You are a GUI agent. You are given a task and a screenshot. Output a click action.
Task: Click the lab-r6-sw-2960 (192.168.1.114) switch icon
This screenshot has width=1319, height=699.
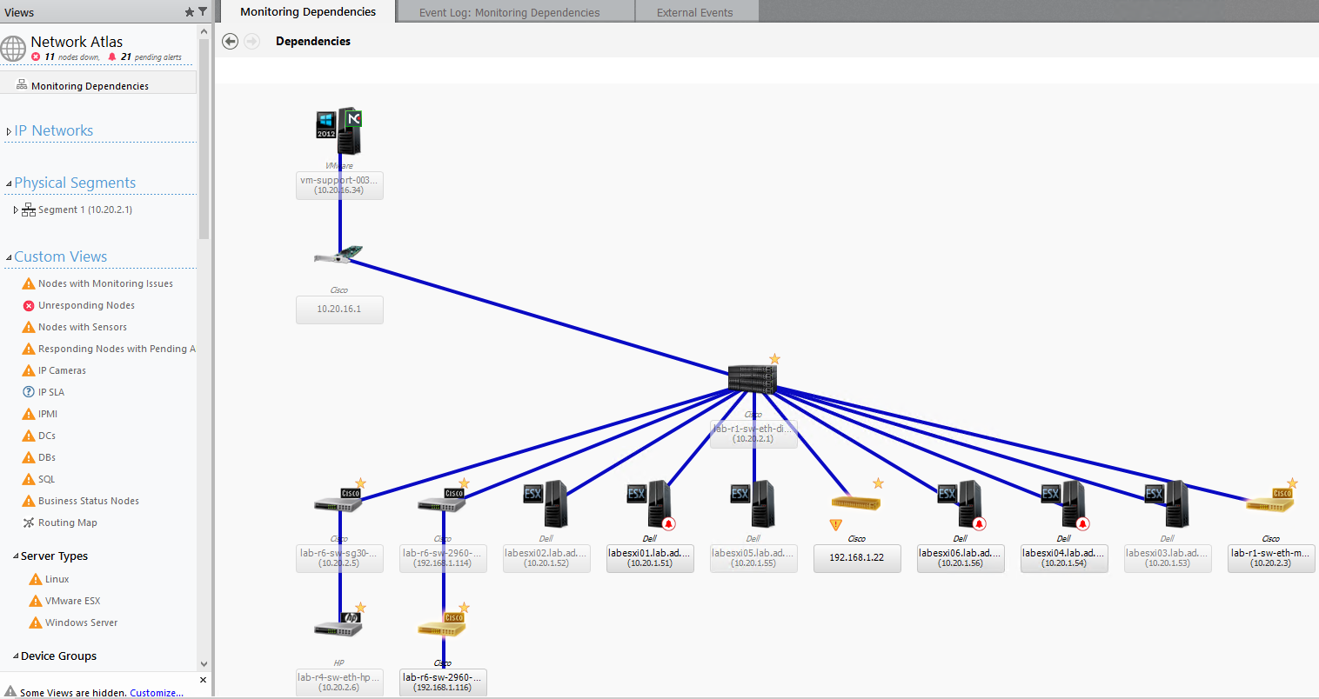[442, 501]
